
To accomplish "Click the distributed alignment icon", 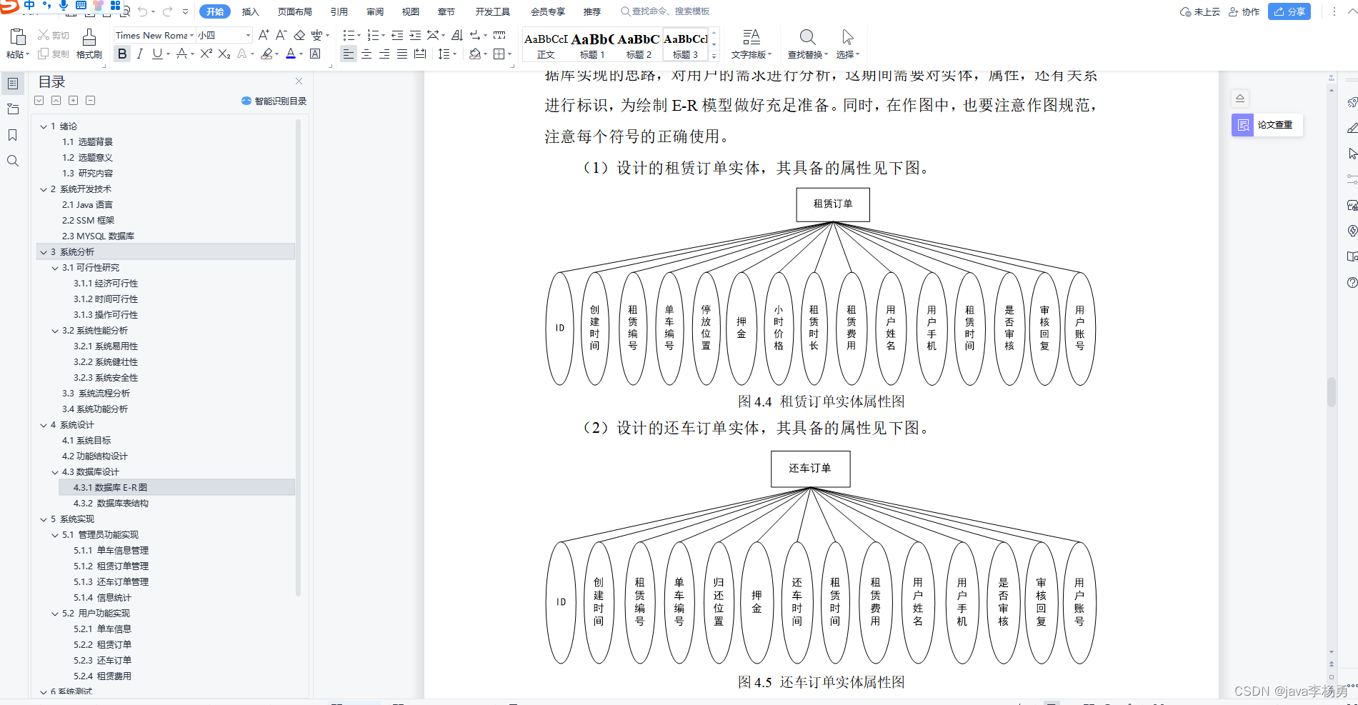I will tap(420, 54).
